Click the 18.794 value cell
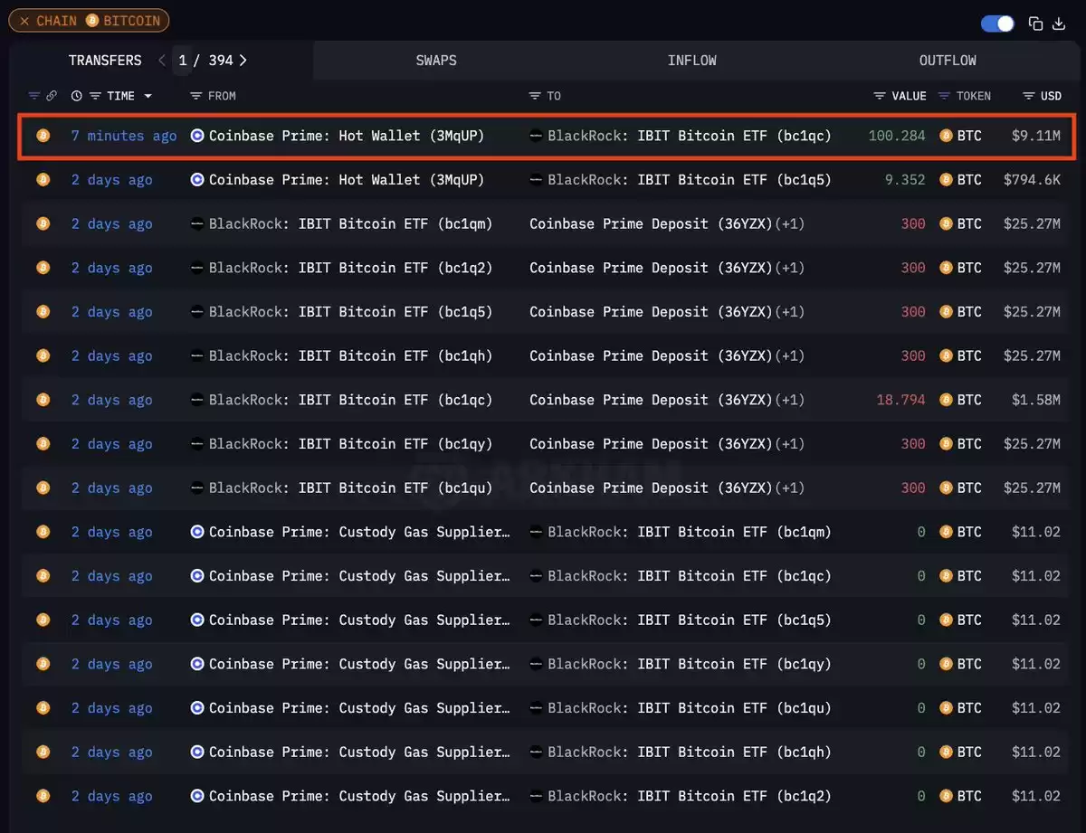This screenshot has height=833, width=1086. [901, 400]
